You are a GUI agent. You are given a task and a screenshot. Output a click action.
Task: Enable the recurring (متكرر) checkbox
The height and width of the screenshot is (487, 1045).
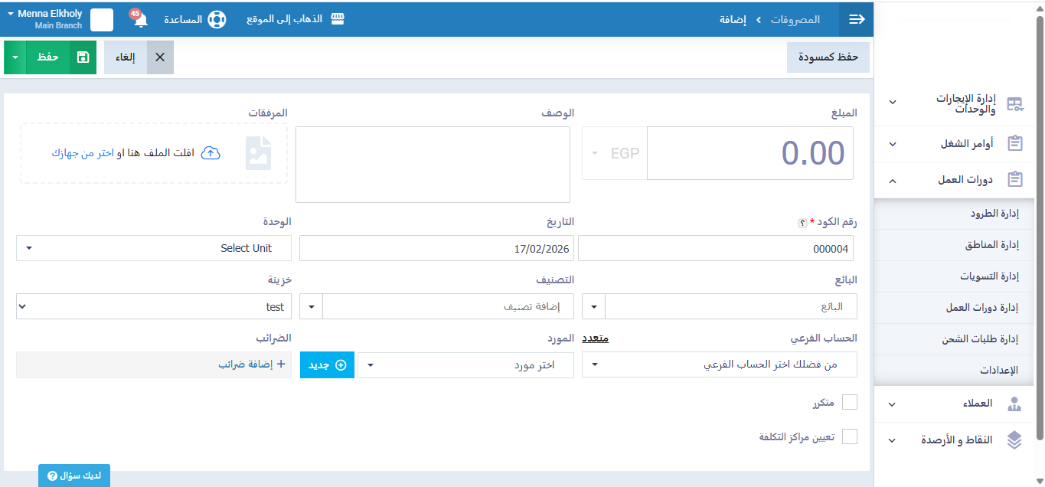(x=849, y=403)
